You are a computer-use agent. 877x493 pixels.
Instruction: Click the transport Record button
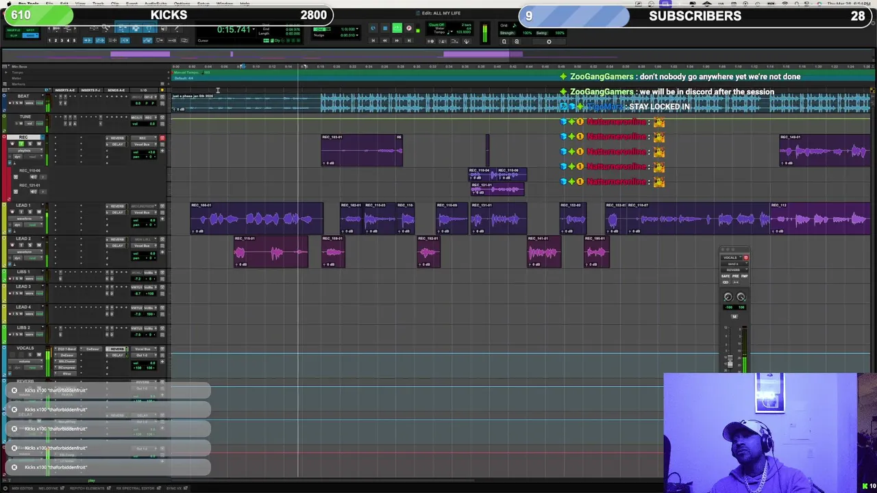coord(409,28)
